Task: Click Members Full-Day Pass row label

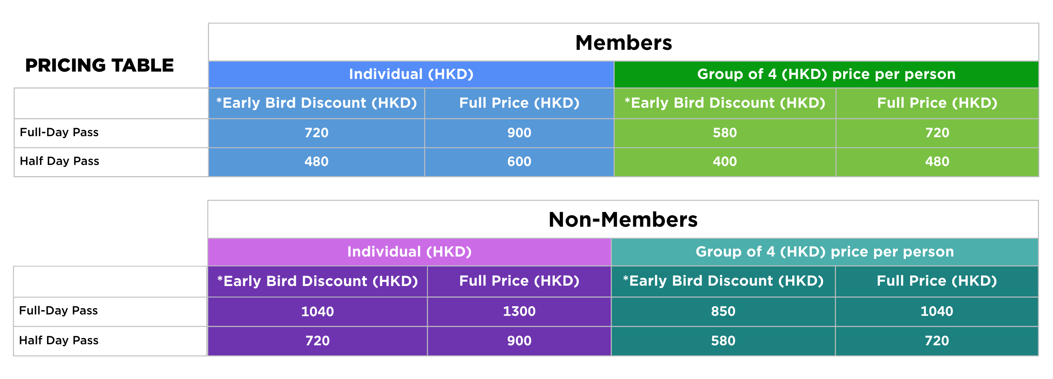Action: [59, 132]
